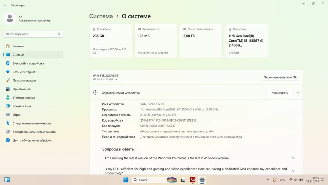Show hidden tray icons chevron

click(268, 180)
